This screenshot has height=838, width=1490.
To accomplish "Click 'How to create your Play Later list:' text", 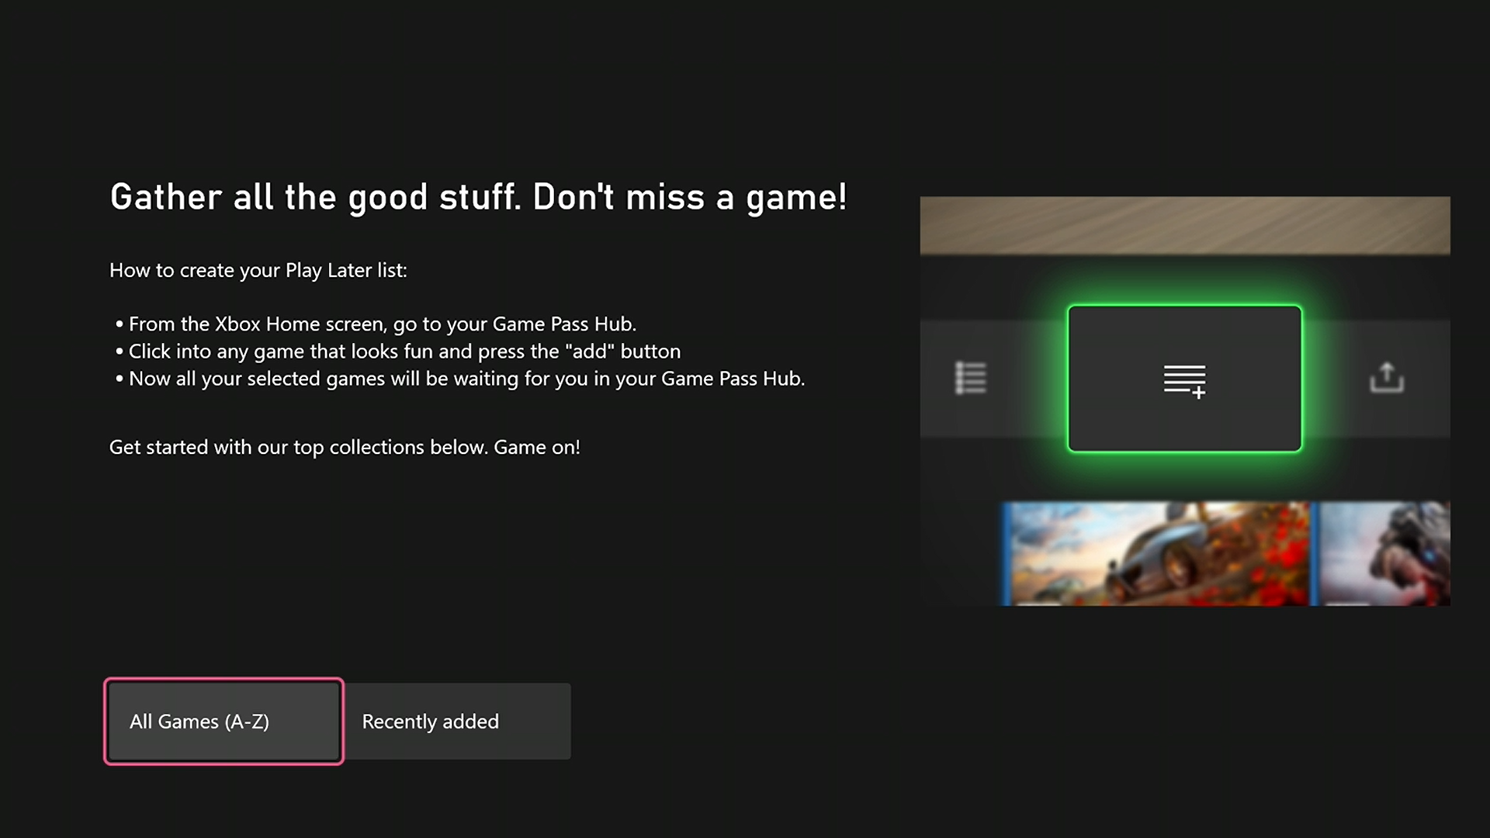I will click(x=258, y=270).
